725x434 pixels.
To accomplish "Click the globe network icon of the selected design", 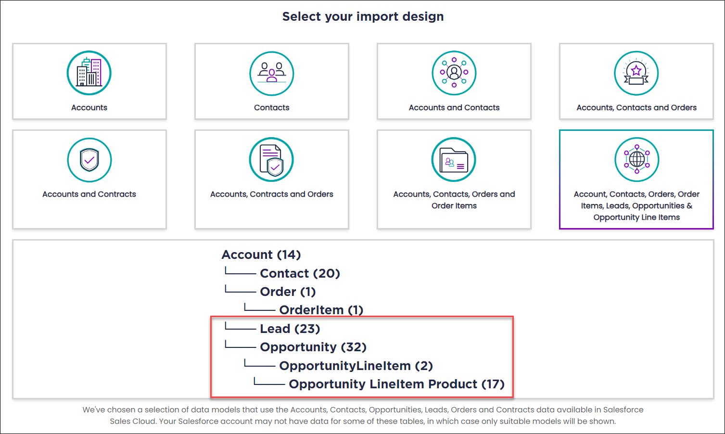I will 636,160.
